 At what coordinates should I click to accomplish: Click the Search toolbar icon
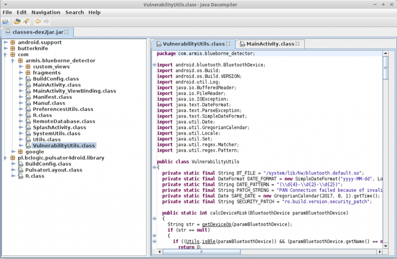[26, 21]
